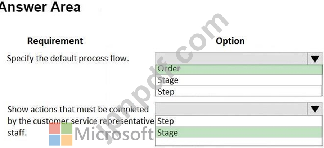Click the Answer Area heading
This screenshot has width=324, height=148.
pos(40,7)
